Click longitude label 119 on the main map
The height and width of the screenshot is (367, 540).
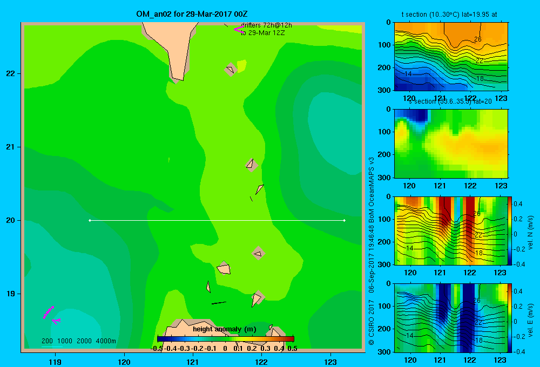pos(55,362)
